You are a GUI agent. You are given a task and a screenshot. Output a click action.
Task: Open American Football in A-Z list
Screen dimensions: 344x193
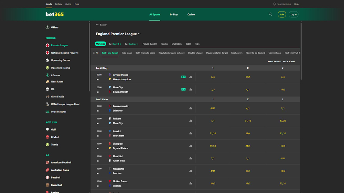tap(61, 162)
